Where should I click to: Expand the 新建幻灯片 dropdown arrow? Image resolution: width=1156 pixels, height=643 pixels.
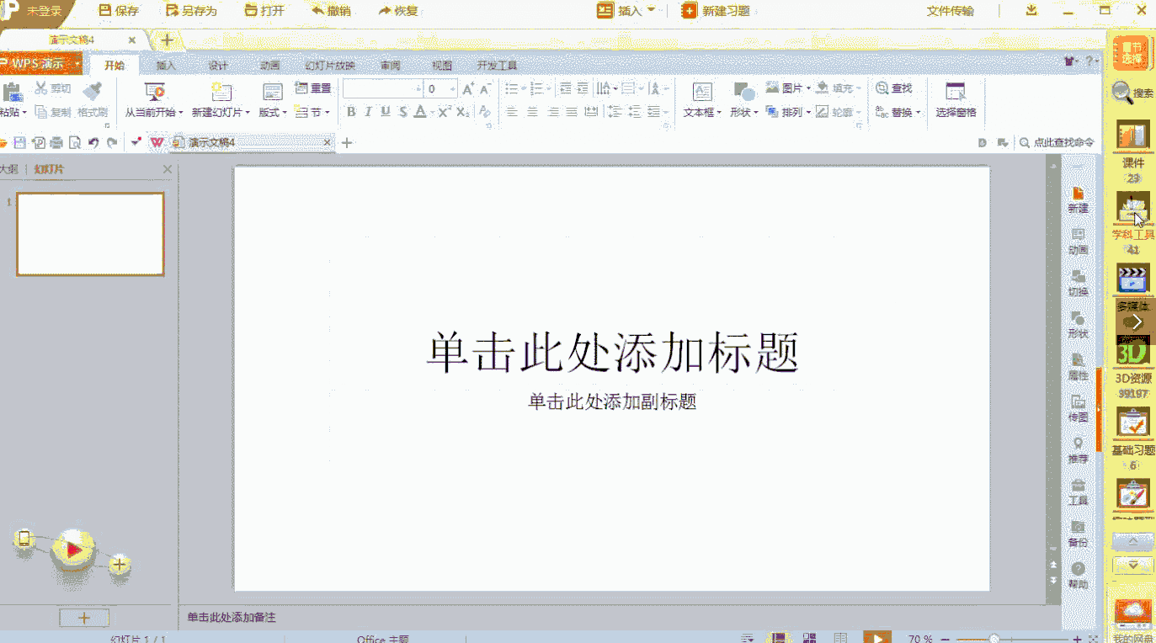(x=248, y=113)
